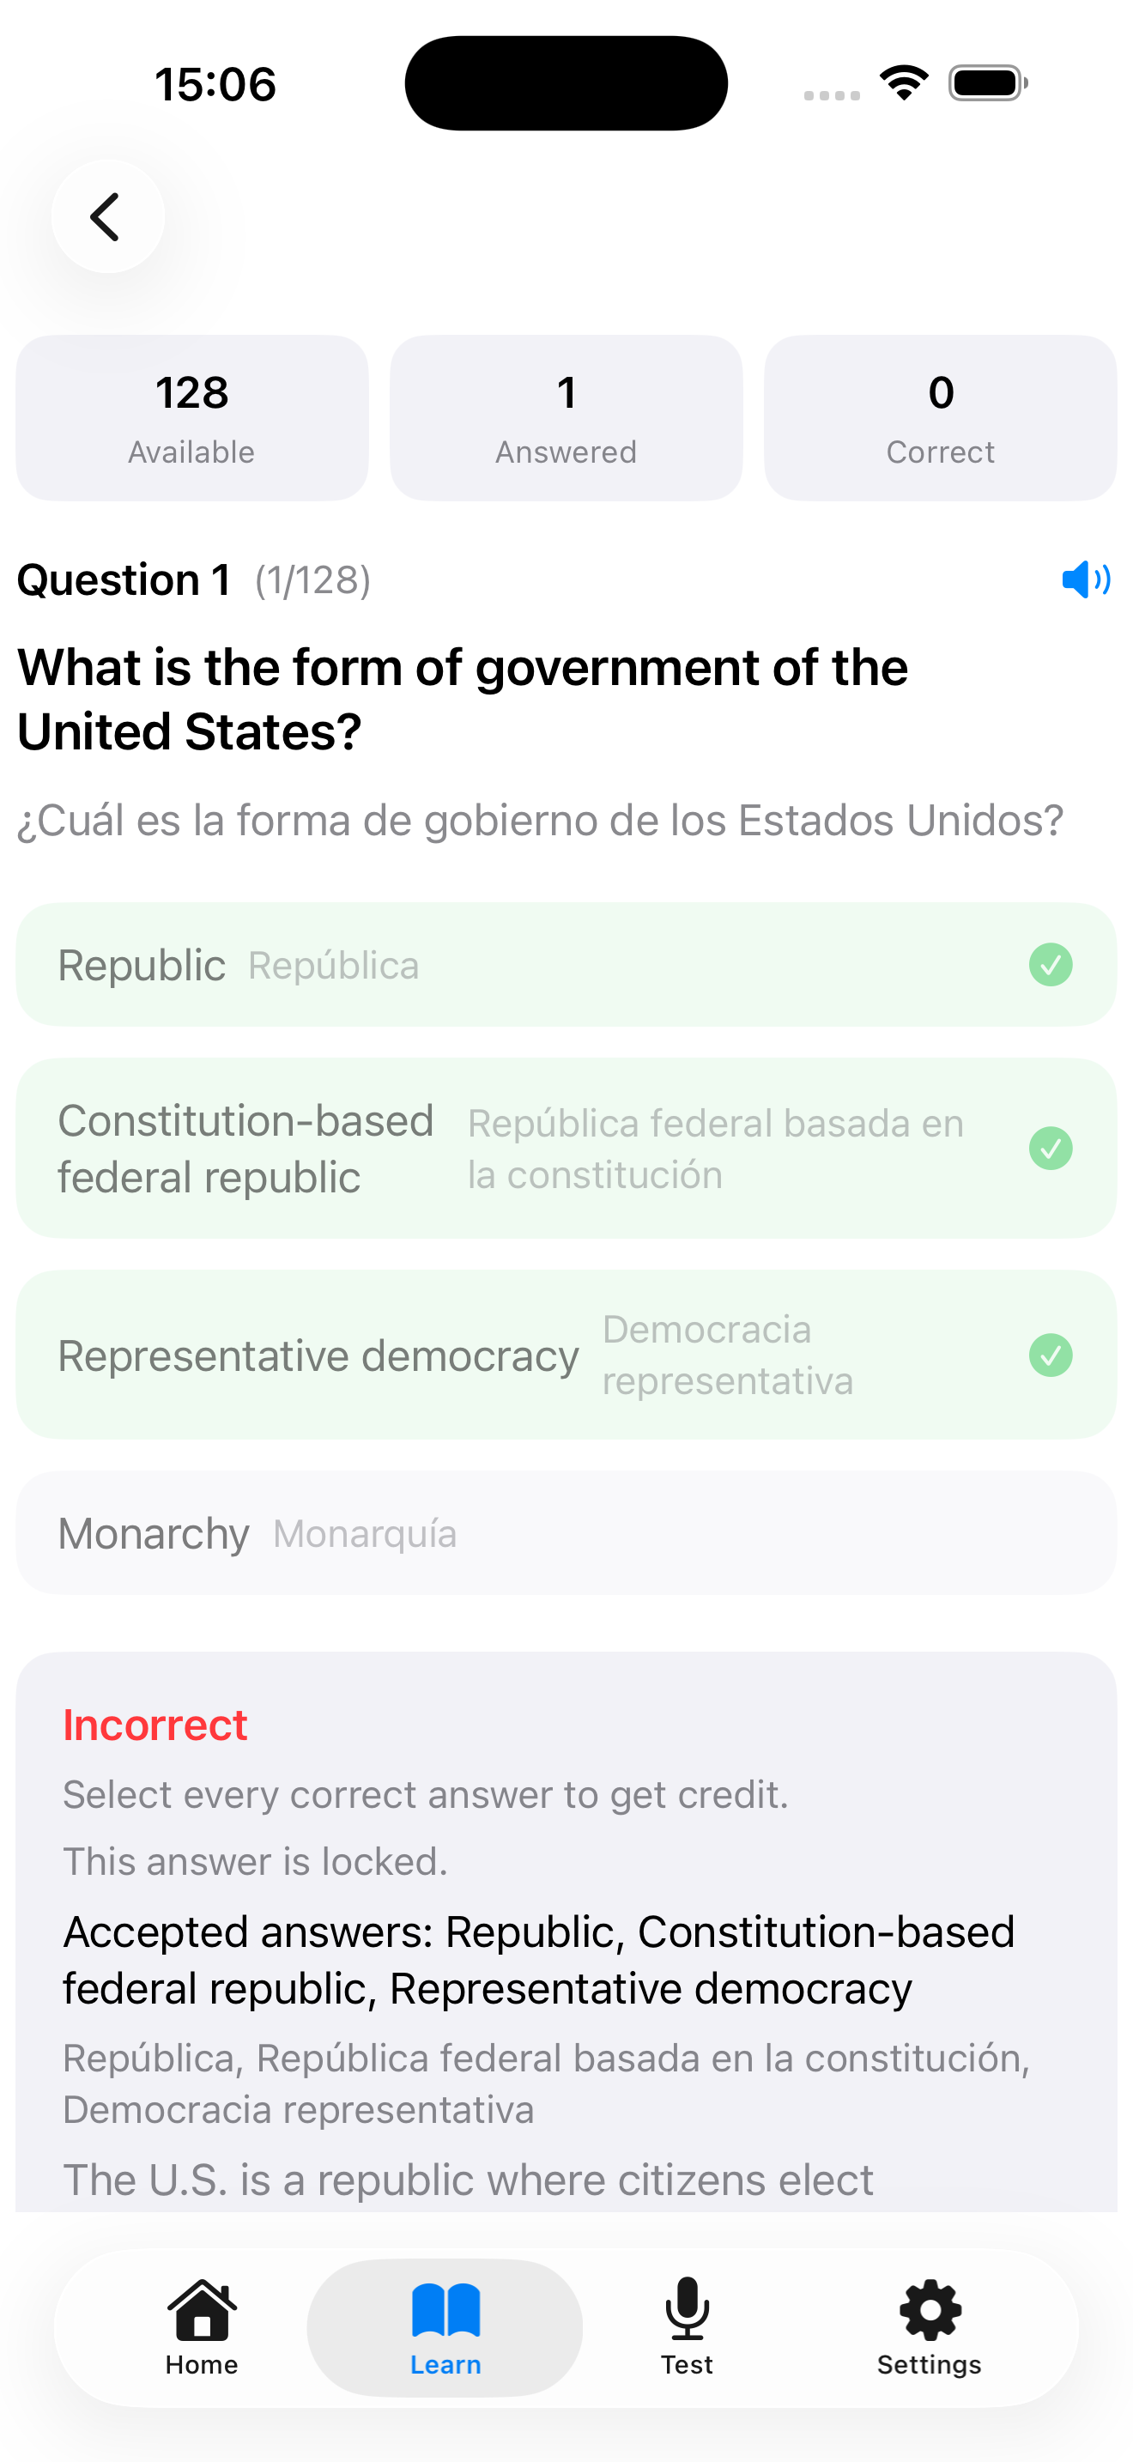Image resolution: width=1133 pixels, height=2462 pixels.
Task: Tap the Wi-Fi status icon
Action: pos(904,83)
